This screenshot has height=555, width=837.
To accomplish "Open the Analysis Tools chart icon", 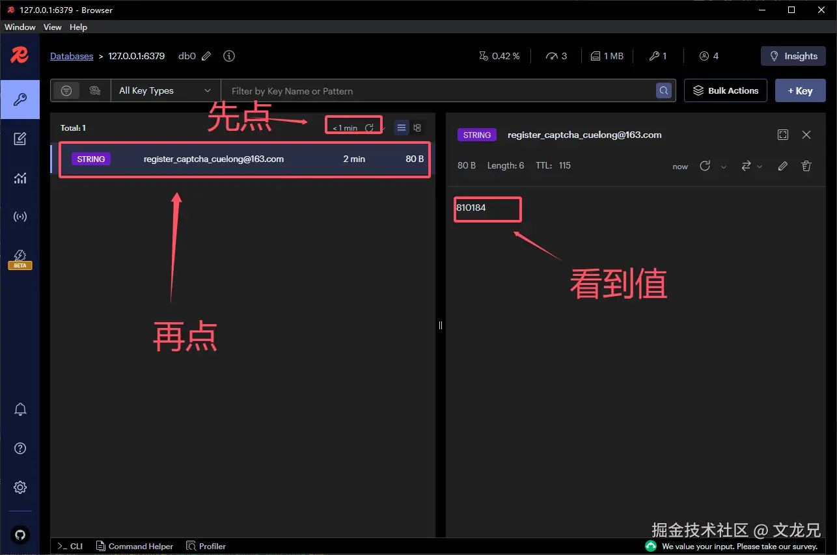I will pyautogui.click(x=20, y=178).
